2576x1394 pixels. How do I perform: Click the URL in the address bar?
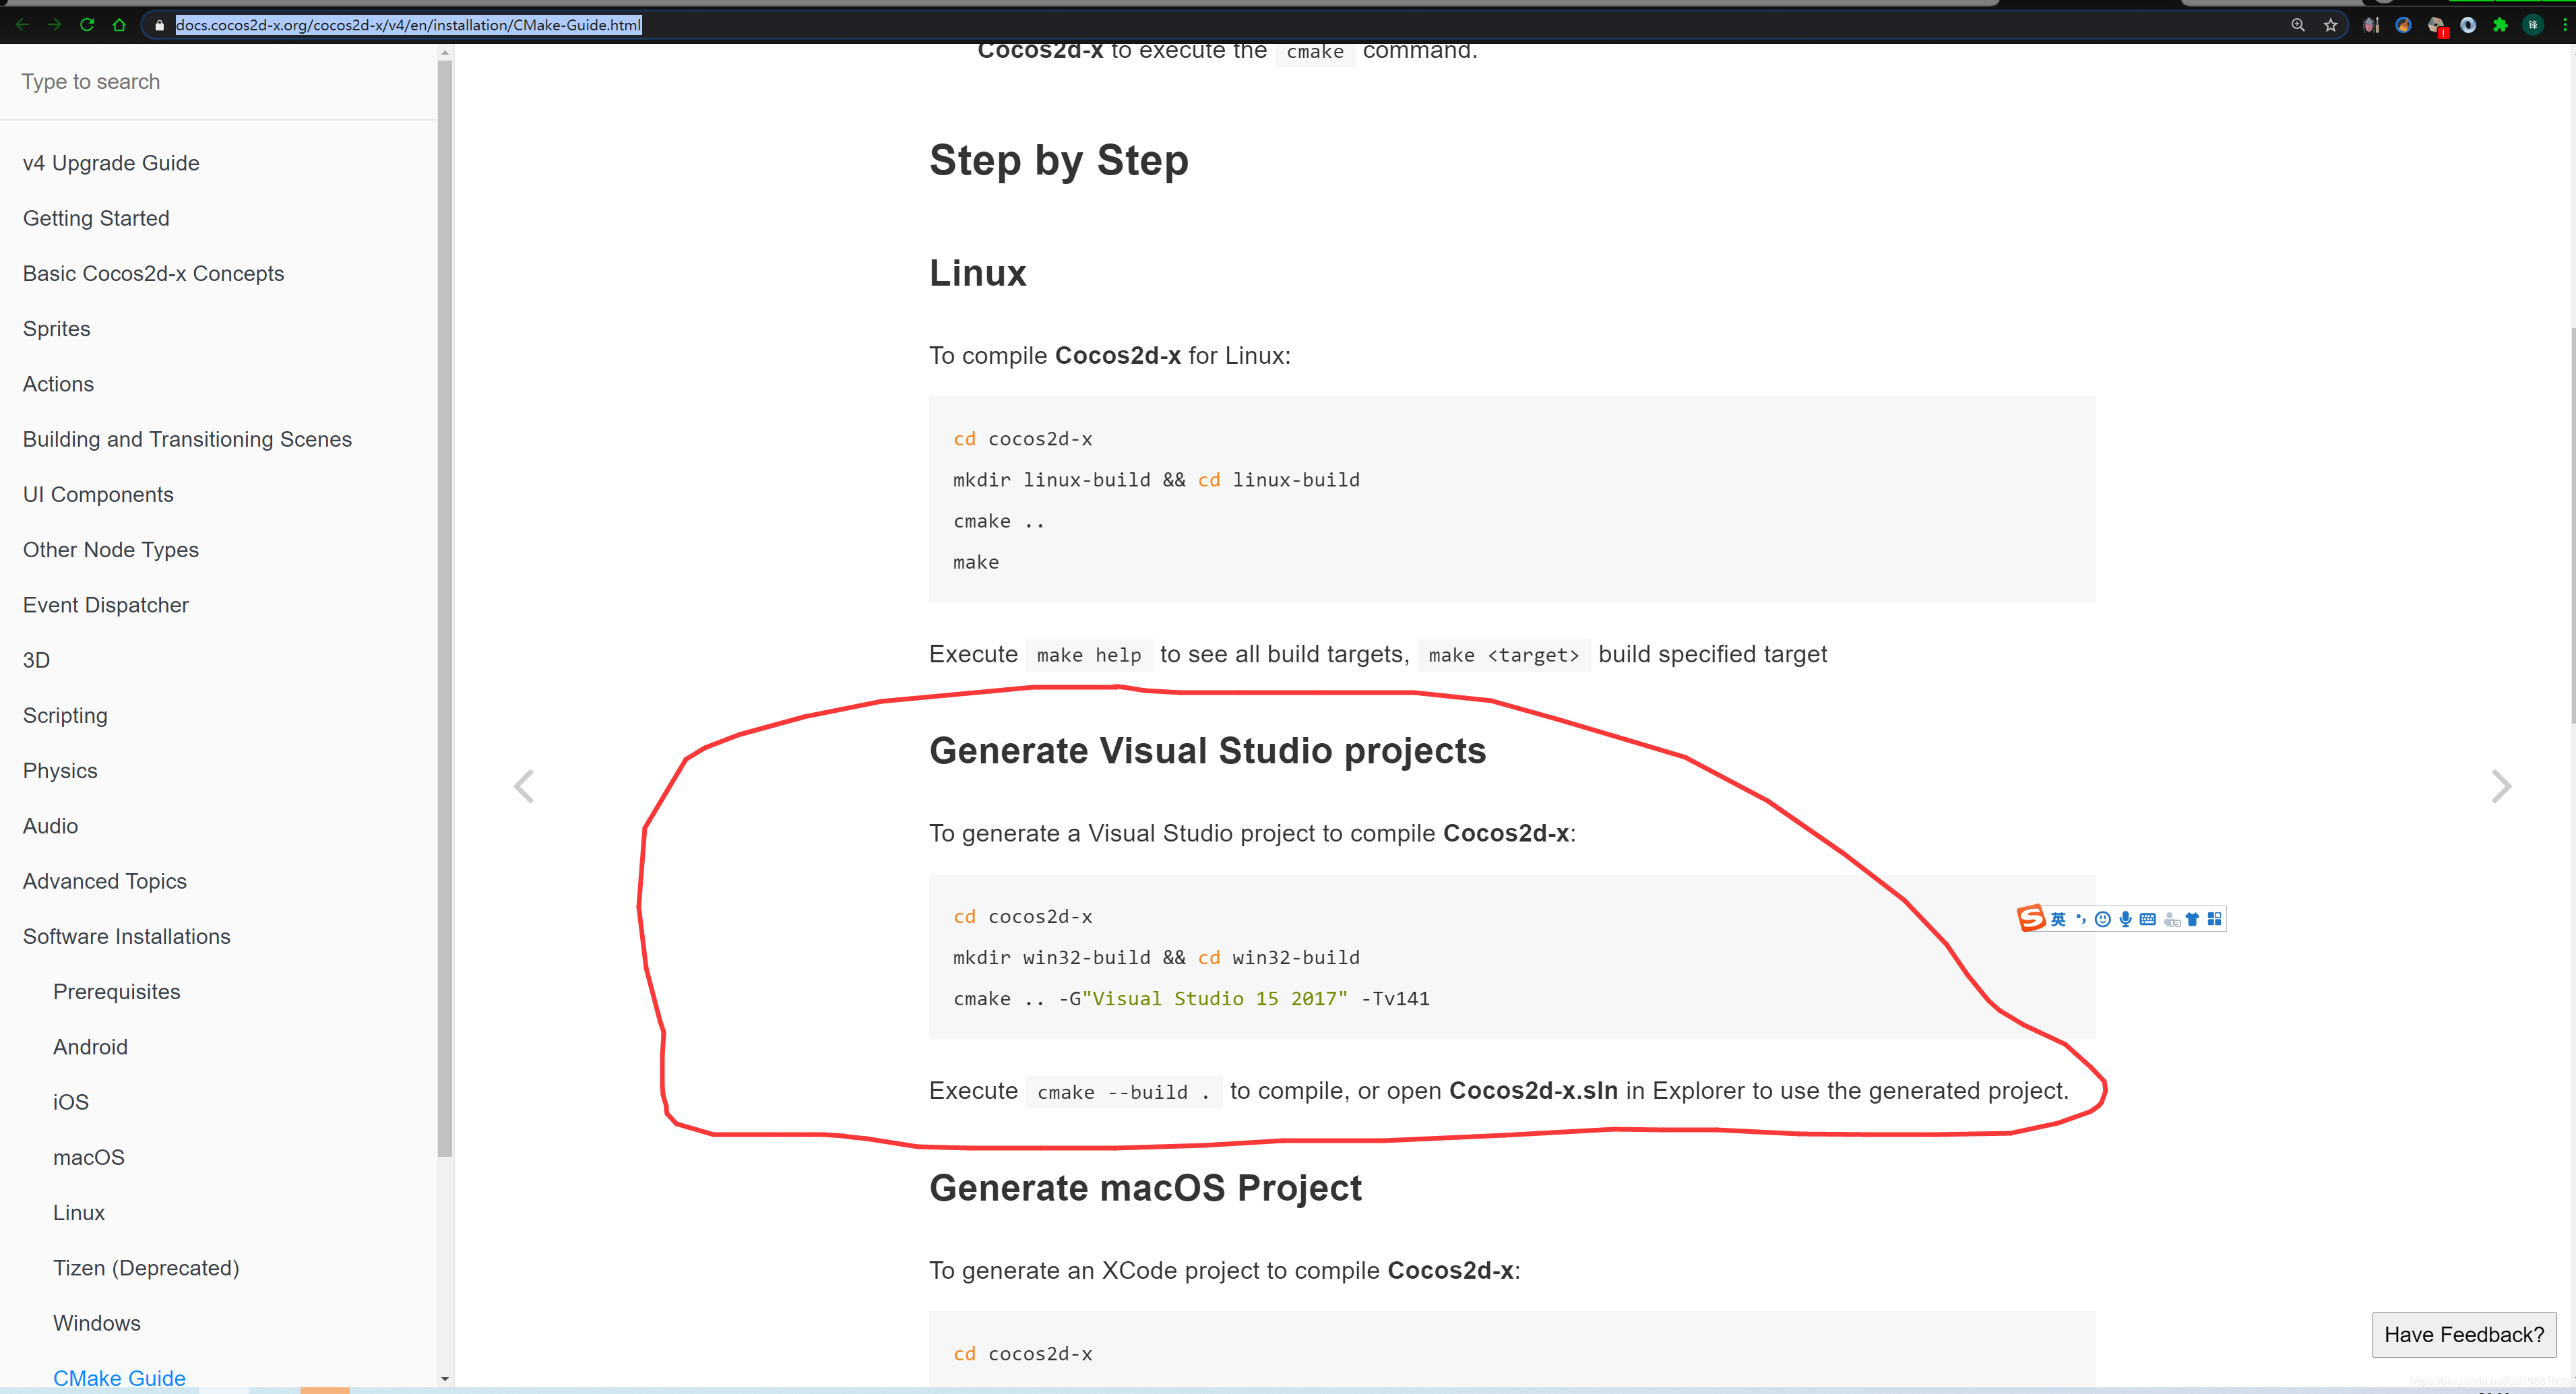pos(408,25)
